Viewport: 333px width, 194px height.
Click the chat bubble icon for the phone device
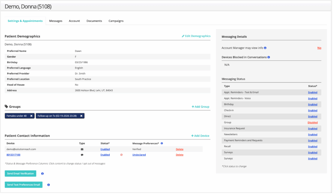click(82, 155)
